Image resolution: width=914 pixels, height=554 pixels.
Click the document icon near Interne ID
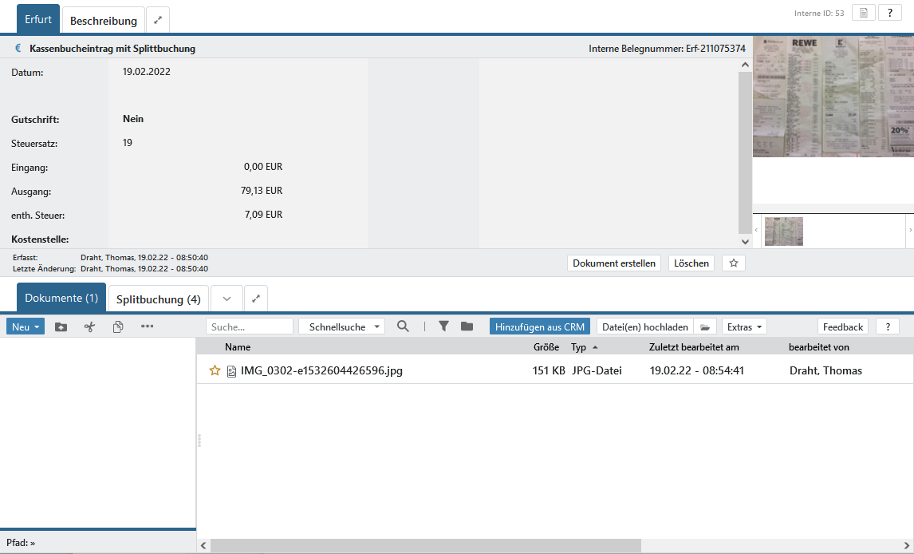click(863, 13)
